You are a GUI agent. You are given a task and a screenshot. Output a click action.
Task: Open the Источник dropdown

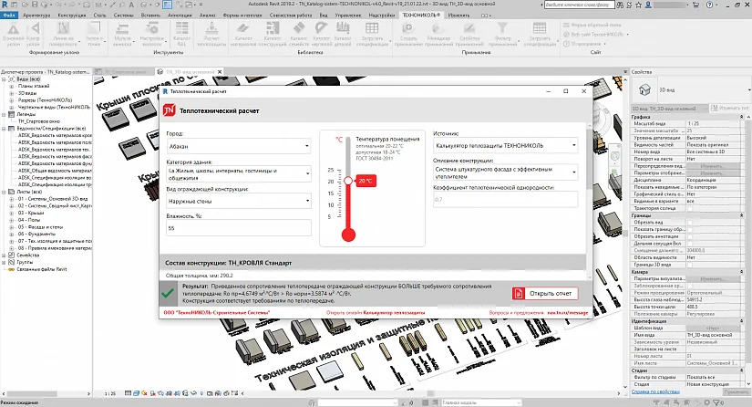click(x=506, y=145)
